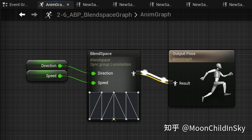The height and width of the screenshot is (140, 252).
Task: Select the Output Pose node header
Action: coord(202,56)
